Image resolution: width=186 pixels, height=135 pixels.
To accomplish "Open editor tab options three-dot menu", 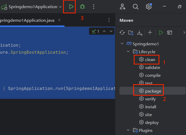I will [109, 20].
